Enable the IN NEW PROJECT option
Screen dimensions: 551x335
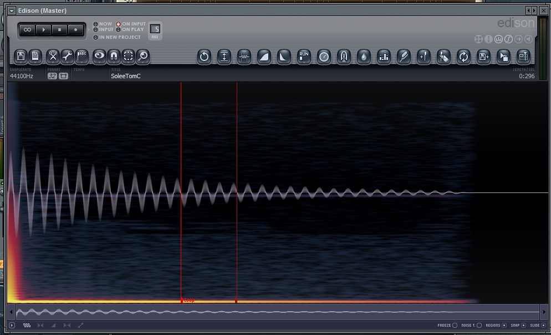pos(116,37)
